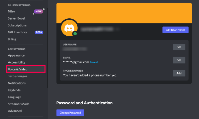Select Keybinds from the sidebar
Screen dimensions: 199x119
(x=14, y=90)
